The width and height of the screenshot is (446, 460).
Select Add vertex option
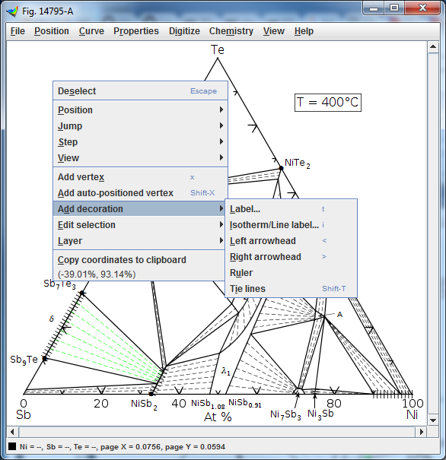(140, 177)
